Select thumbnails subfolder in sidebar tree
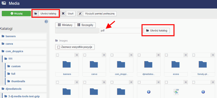The height and width of the screenshot is (98, 217). pyautogui.click(x=26, y=81)
